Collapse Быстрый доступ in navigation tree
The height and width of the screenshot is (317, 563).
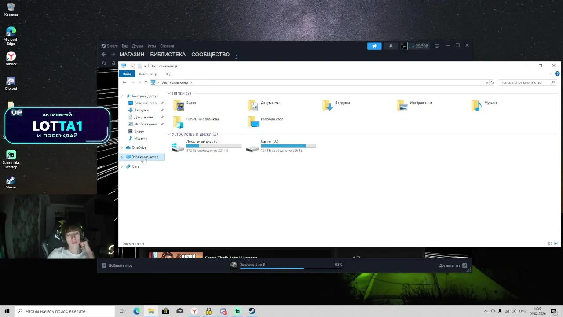[122, 96]
